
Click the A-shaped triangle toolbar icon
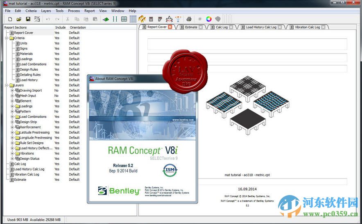click(169, 19)
